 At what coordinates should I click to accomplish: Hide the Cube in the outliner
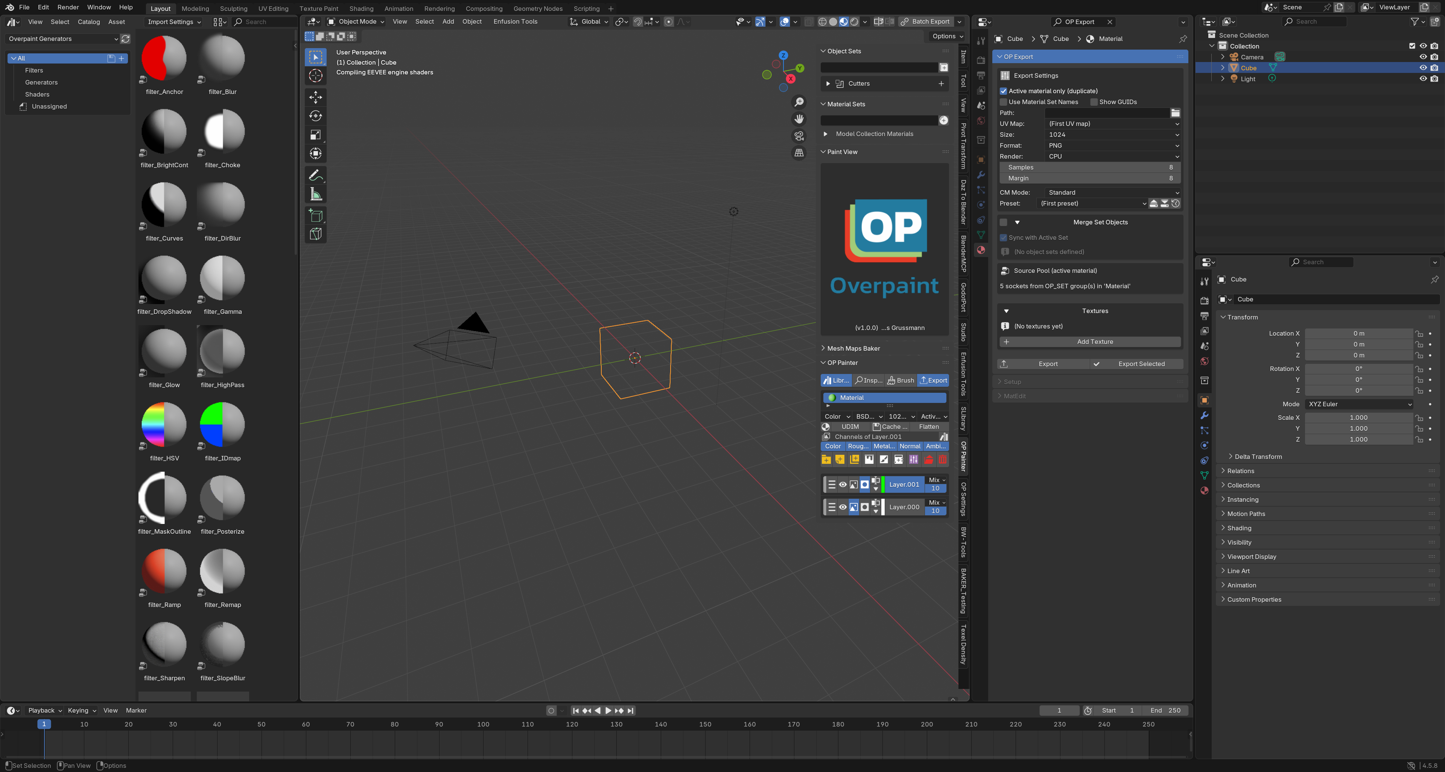coord(1423,68)
